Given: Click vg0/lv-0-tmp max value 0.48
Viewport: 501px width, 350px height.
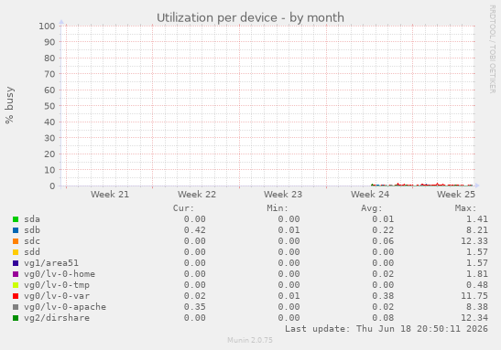Looking at the screenshot, I should 476,285.
